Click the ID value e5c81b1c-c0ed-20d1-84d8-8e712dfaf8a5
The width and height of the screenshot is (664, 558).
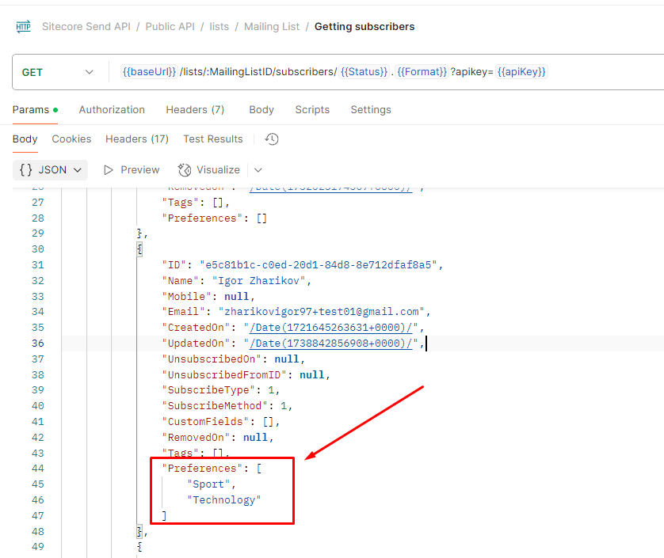318,265
